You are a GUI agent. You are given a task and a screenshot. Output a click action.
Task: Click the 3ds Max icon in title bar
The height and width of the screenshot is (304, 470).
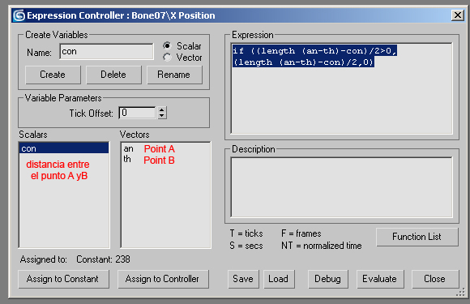tap(19, 15)
